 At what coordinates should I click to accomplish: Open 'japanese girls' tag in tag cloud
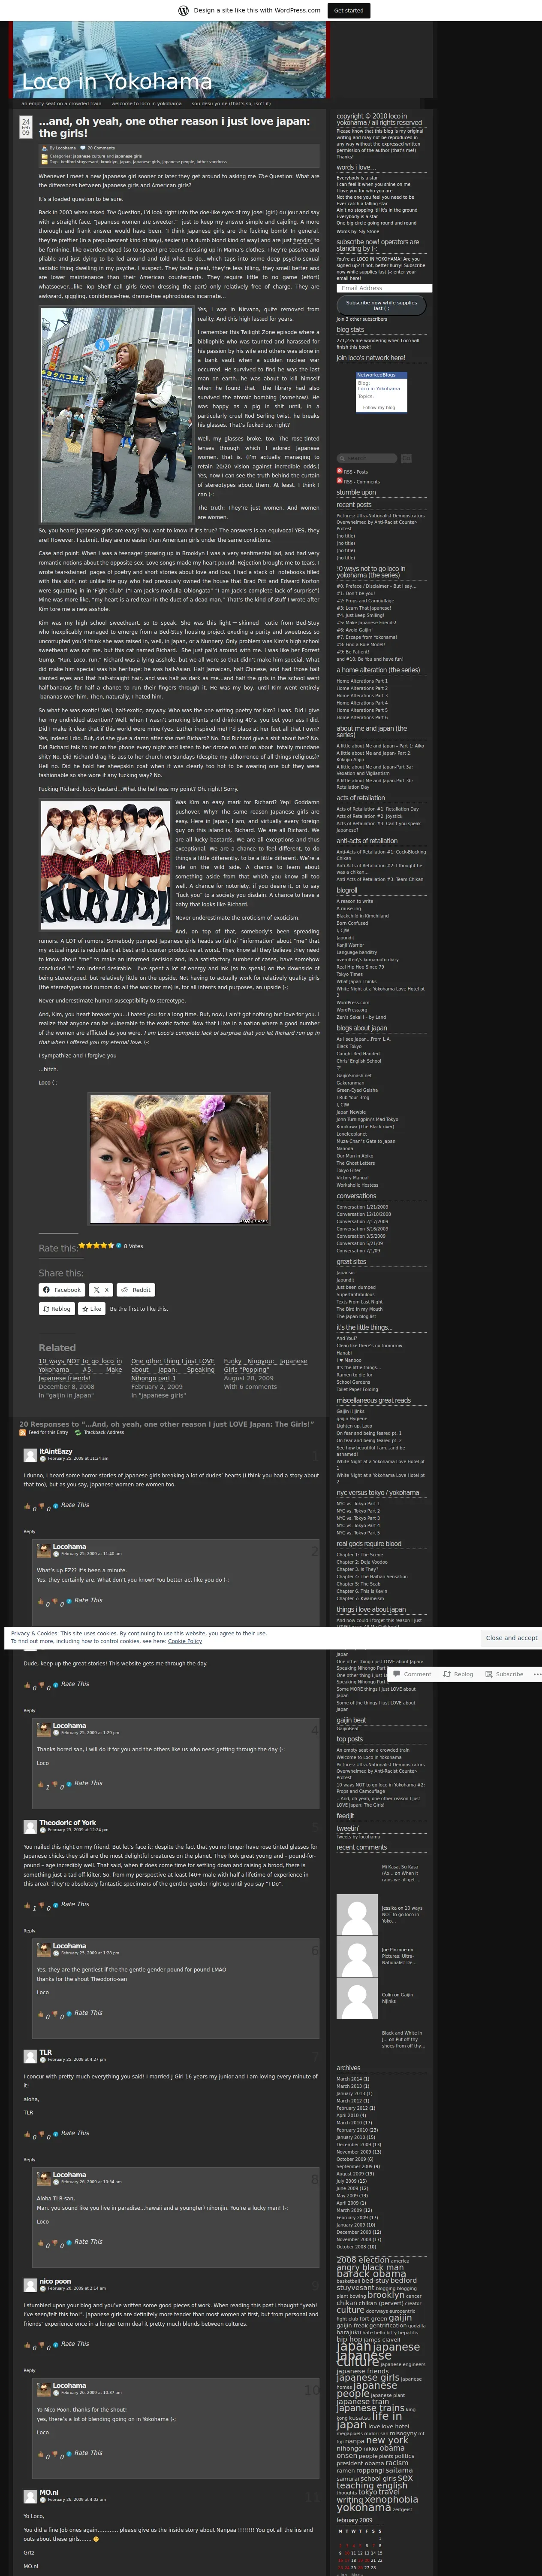tap(367, 2378)
